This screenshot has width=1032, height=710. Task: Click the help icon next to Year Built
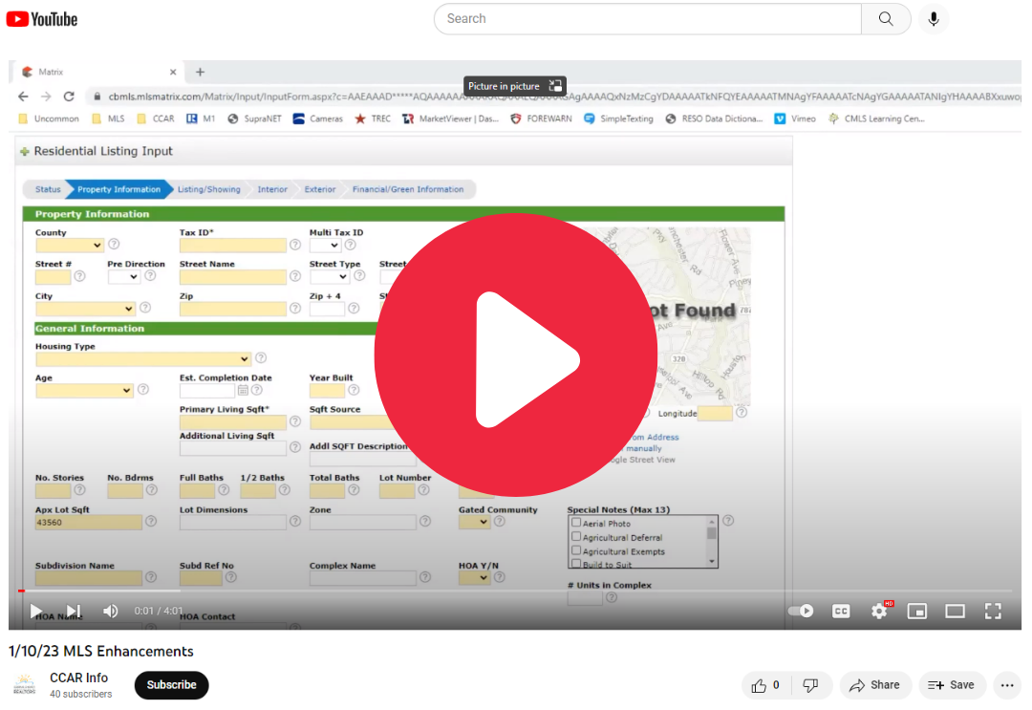coord(355,390)
